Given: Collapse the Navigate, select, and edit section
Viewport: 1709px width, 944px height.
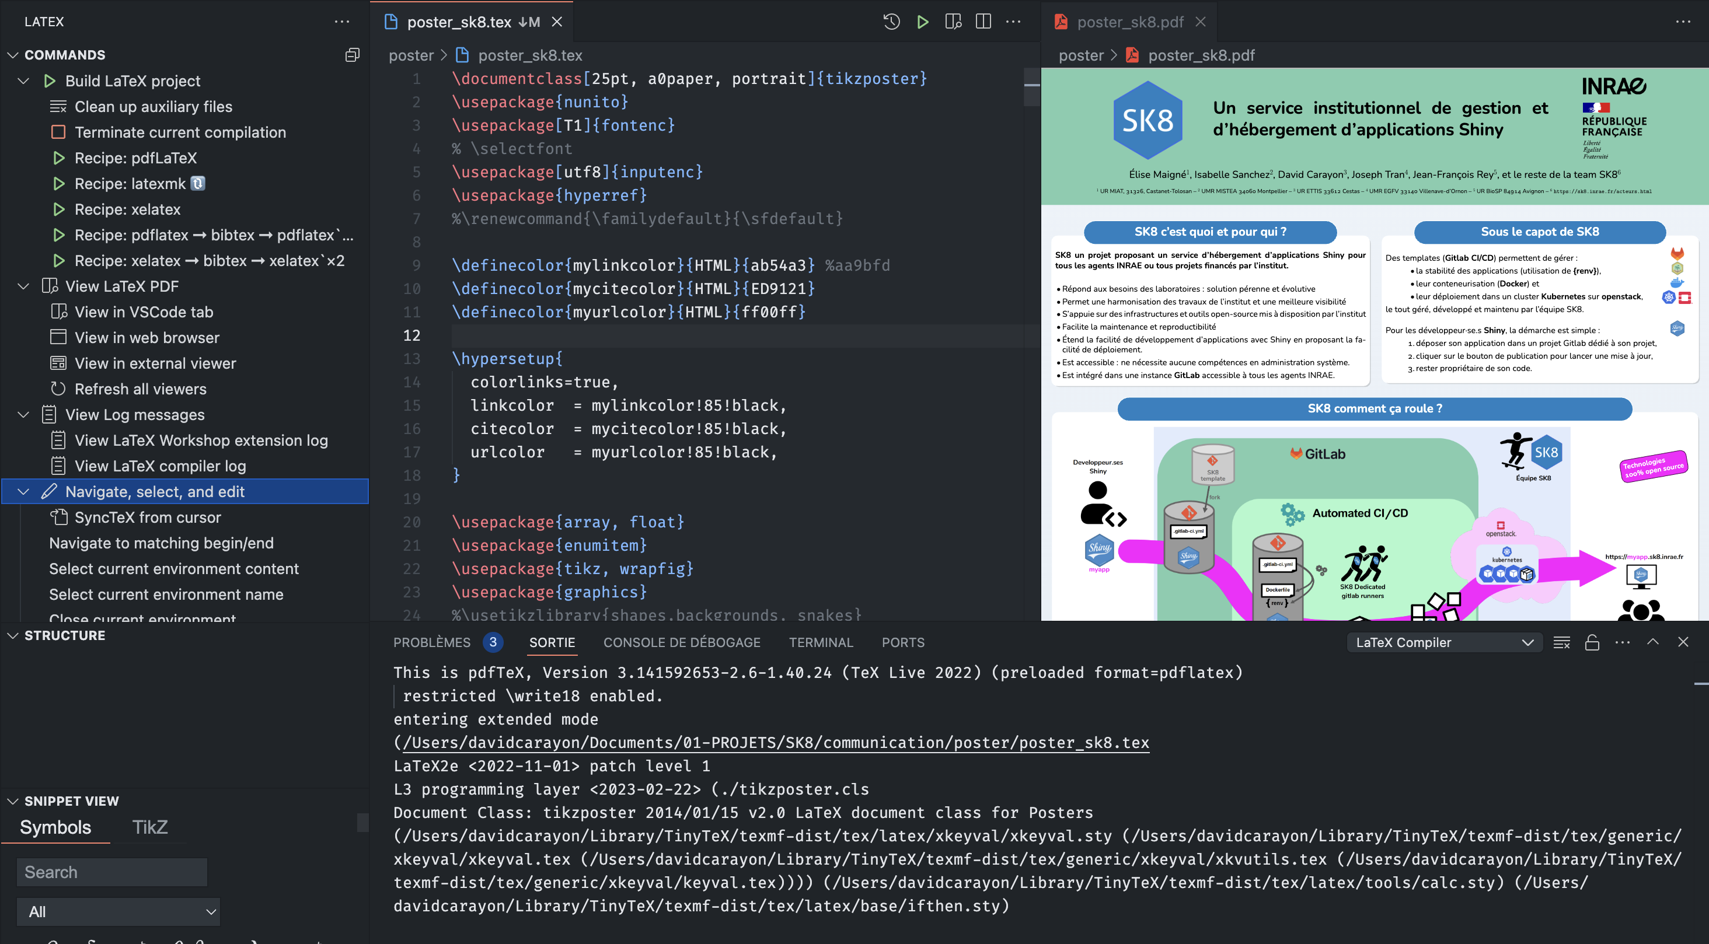Looking at the screenshot, I should 23,492.
